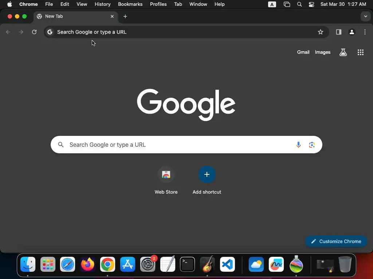Expand the tab search chevron
This screenshot has width=373, height=279.
[x=366, y=16]
